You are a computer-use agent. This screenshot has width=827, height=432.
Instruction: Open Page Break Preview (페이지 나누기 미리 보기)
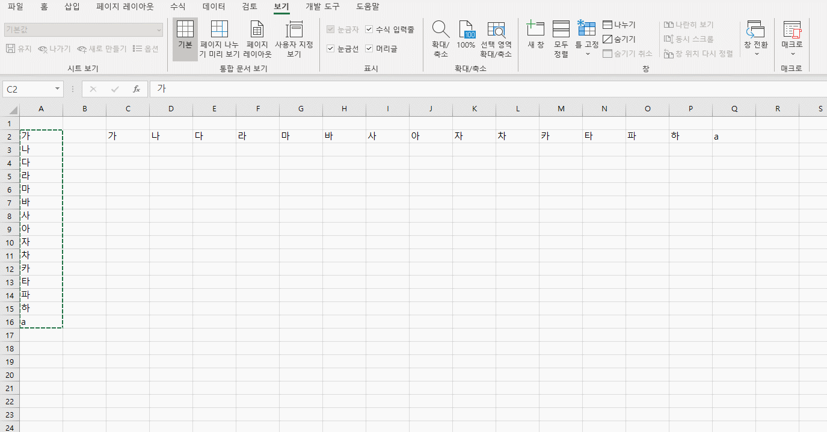(x=220, y=39)
